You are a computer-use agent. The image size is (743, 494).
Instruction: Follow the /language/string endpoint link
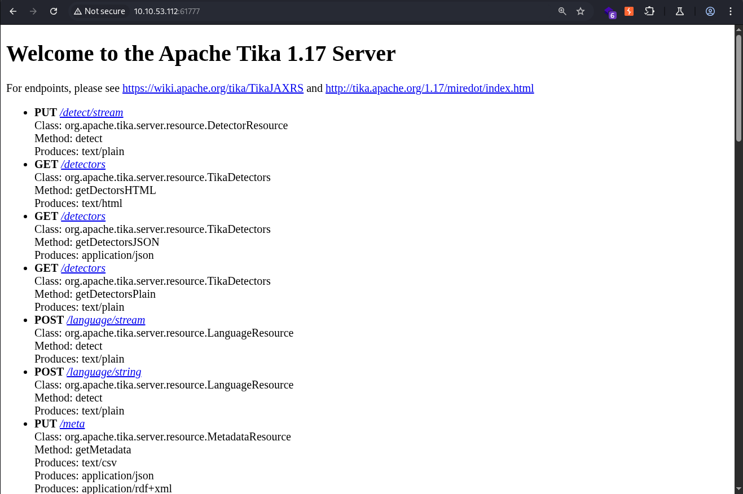tap(104, 372)
